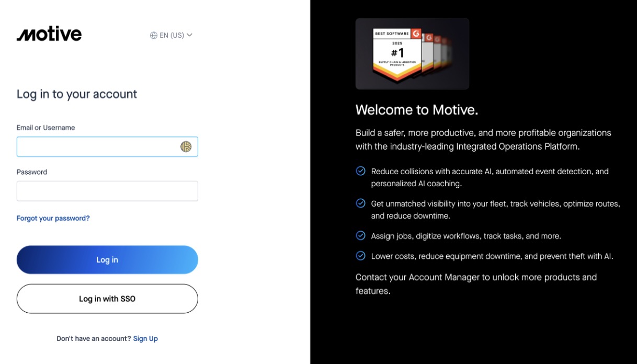Click the globe language icon
Screen dimensions: 637x364
tap(153, 36)
